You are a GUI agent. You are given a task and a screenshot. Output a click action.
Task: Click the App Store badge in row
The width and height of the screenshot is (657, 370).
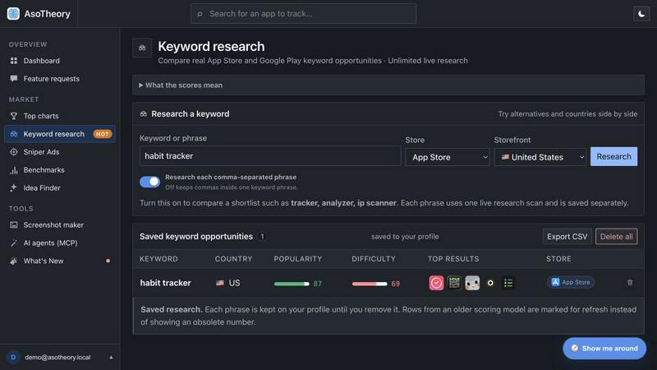click(571, 282)
